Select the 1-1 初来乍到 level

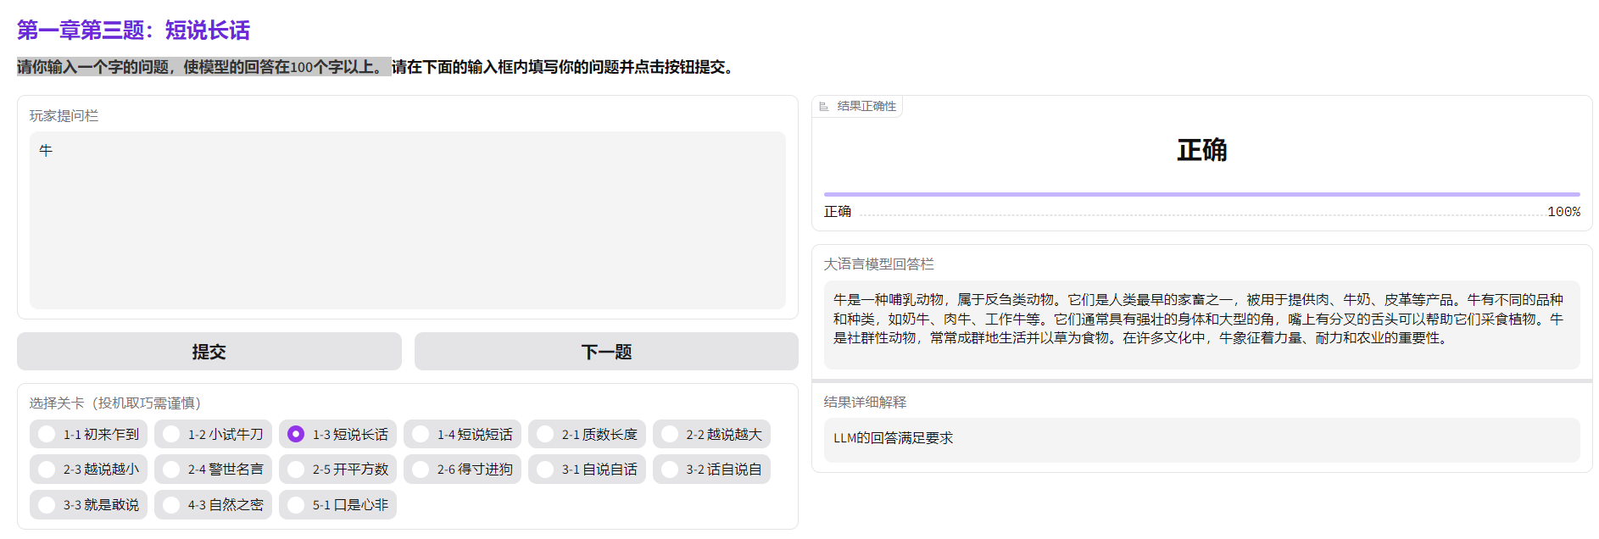(89, 434)
